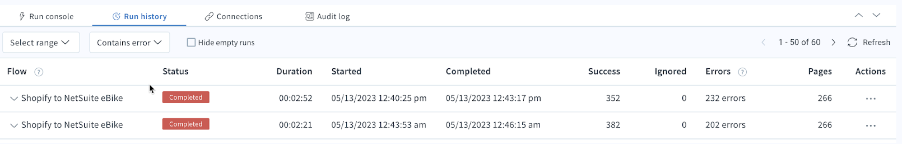This screenshot has height=144, width=902.
Task: Switch to the Connections tab
Action: (x=233, y=17)
